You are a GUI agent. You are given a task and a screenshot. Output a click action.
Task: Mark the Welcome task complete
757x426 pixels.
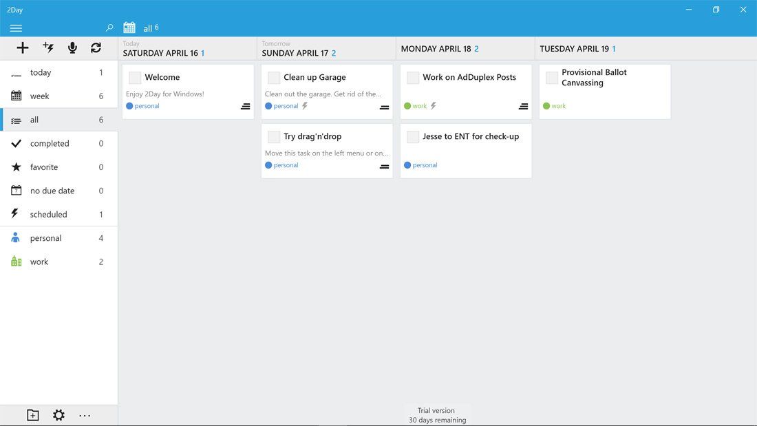click(134, 77)
